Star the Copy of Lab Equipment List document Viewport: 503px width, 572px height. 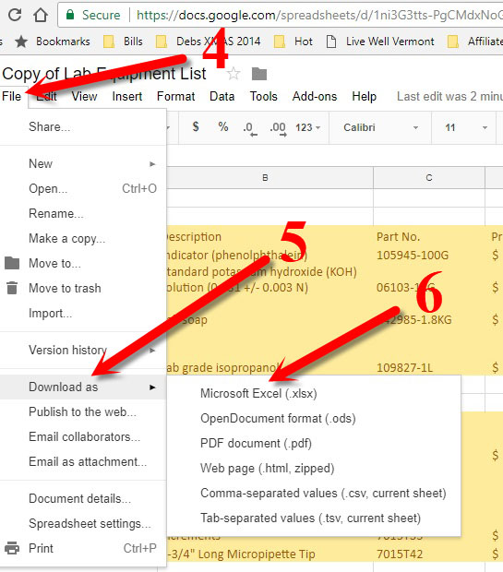point(234,74)
